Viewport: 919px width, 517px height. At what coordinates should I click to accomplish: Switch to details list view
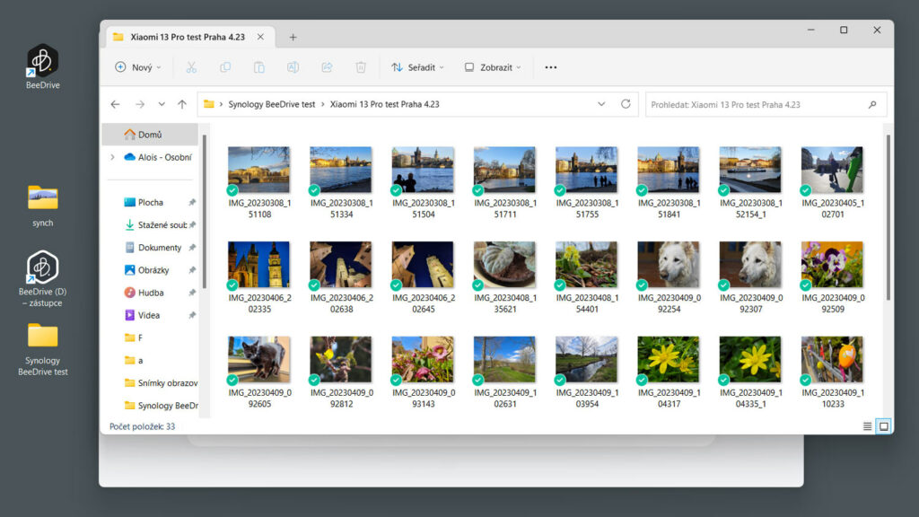(x=867, y=426)
